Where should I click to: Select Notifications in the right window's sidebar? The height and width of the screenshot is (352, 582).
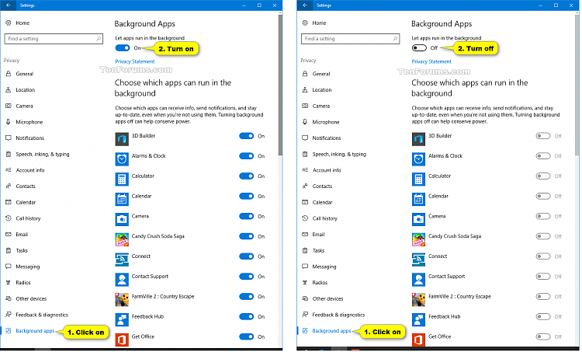coord(326,138)
